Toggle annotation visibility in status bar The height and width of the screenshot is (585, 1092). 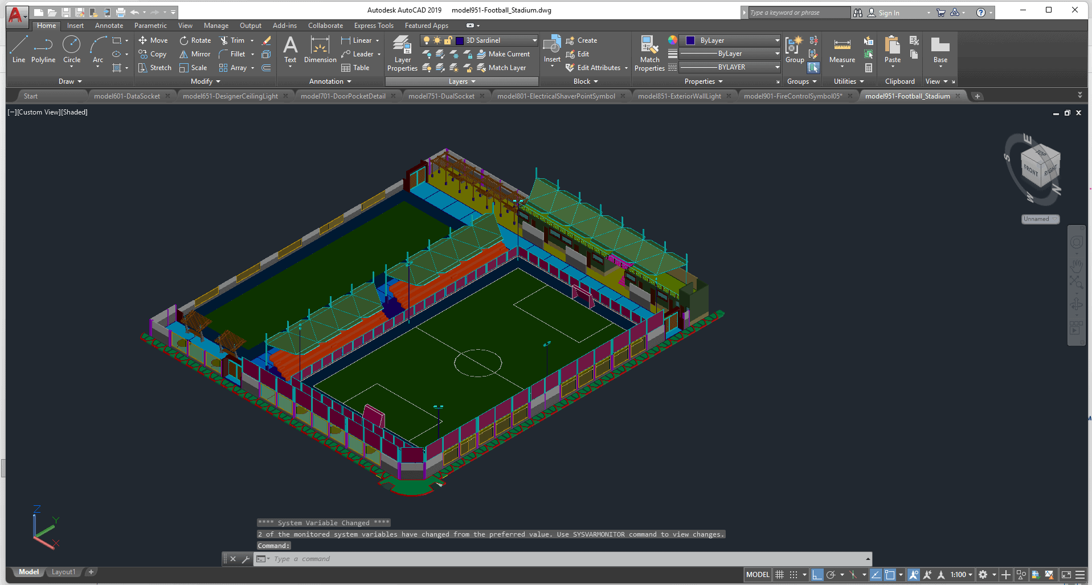pos(914,575)
